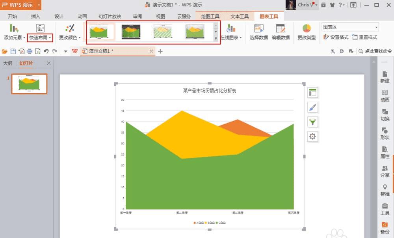The image size is (394, 238).
Task: Open the Animation (动画) ribbon tab
Action: pos(82,16)
